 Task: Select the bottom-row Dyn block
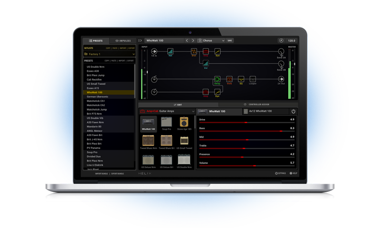click(218, 92)
